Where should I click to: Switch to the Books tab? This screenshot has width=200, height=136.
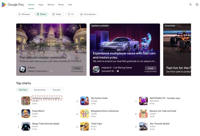61,5
